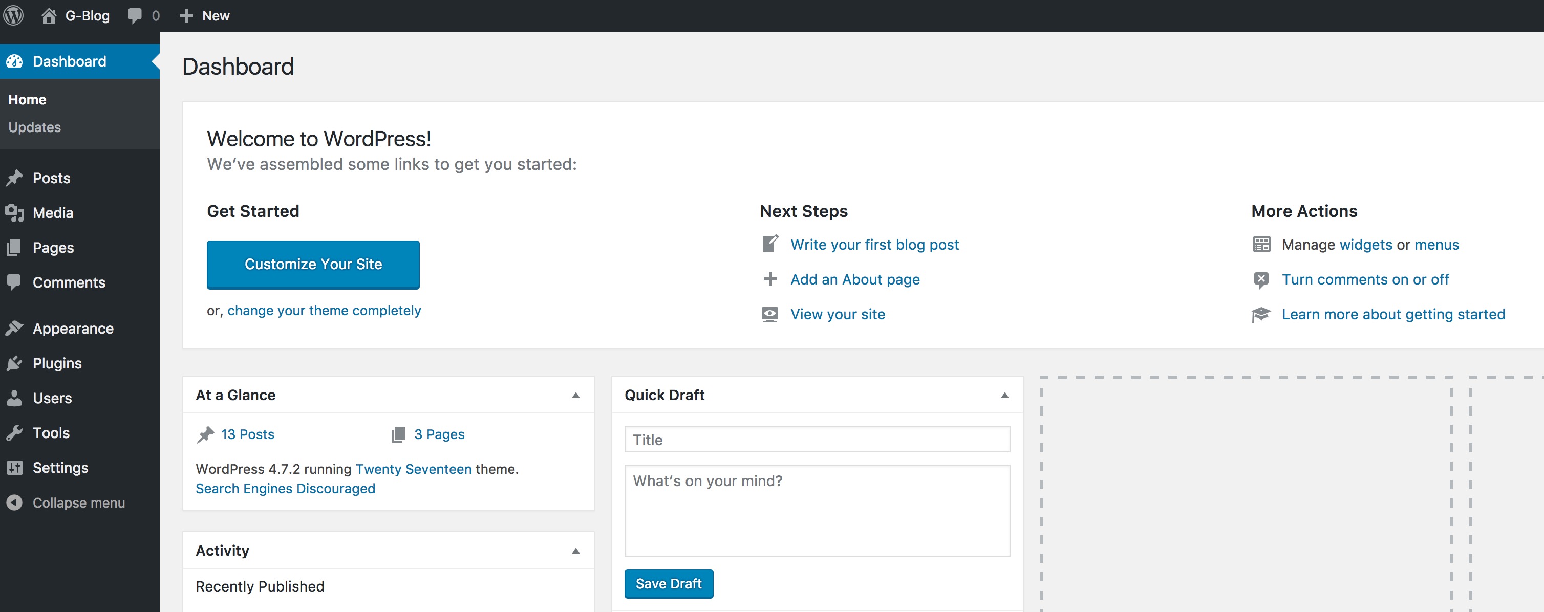1544x612 pixels.
Task: Click Turn comments on or off link
Action: click(x=1365, y=279)
